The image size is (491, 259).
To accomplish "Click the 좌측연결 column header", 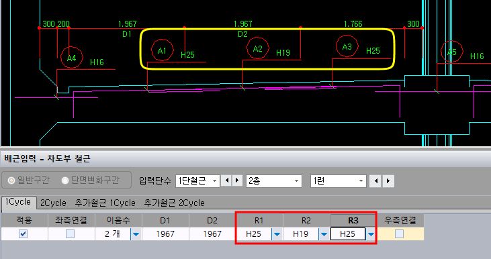I will (71, 221).
